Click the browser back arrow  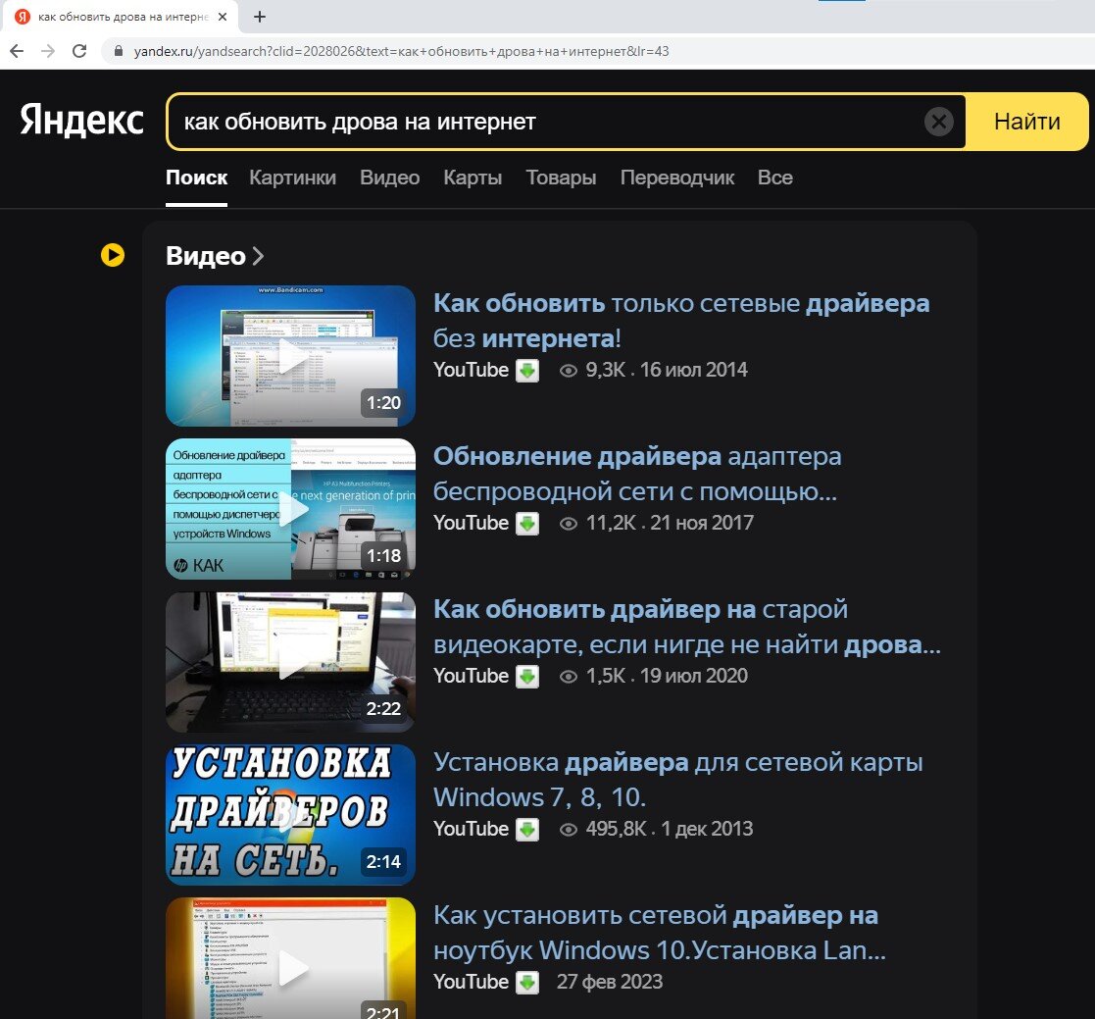(17, 51)
